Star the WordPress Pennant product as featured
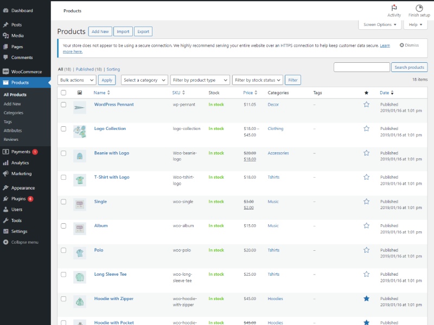 366,105
